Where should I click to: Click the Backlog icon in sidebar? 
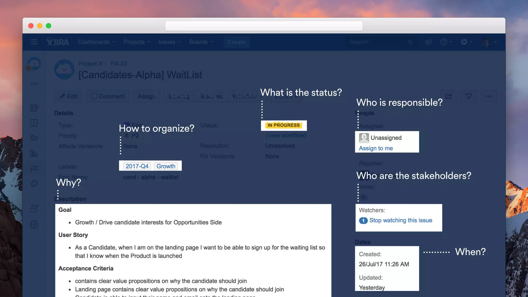pyautogui.click(x=34, y=108)
